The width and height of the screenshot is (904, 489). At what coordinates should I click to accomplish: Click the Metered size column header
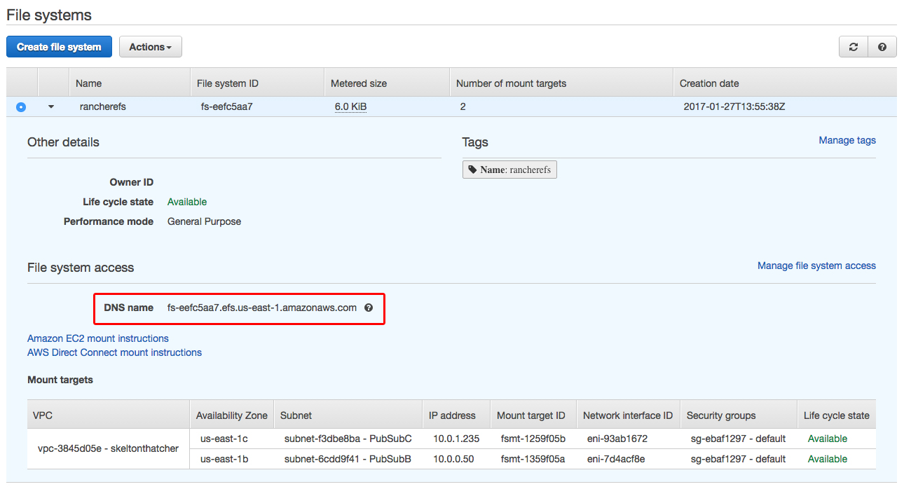click(358, 83)
